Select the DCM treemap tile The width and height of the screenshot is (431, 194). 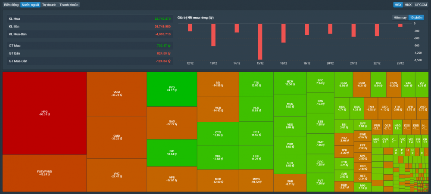(x=362, y=84)
